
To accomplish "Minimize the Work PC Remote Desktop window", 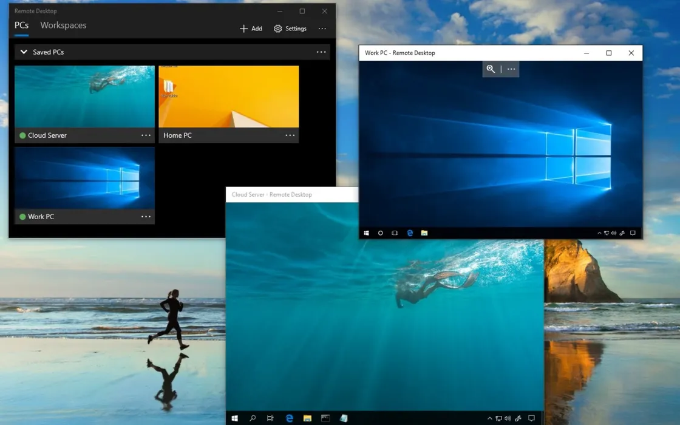I will [586, 53].
